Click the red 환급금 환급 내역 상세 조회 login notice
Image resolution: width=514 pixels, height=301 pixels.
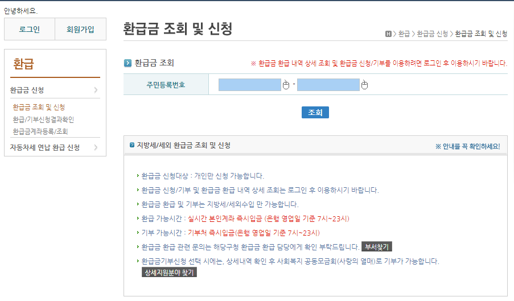[379, 63]
